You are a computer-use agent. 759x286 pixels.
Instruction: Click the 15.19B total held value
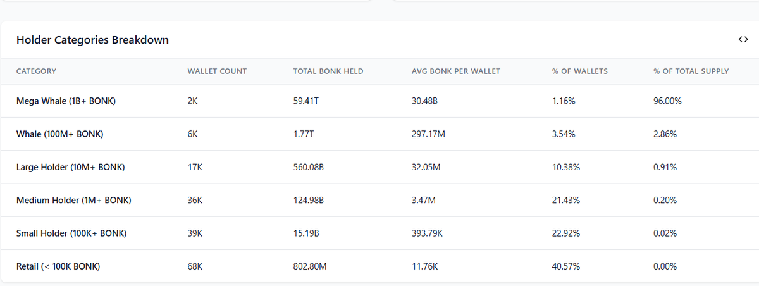(306, 233)
